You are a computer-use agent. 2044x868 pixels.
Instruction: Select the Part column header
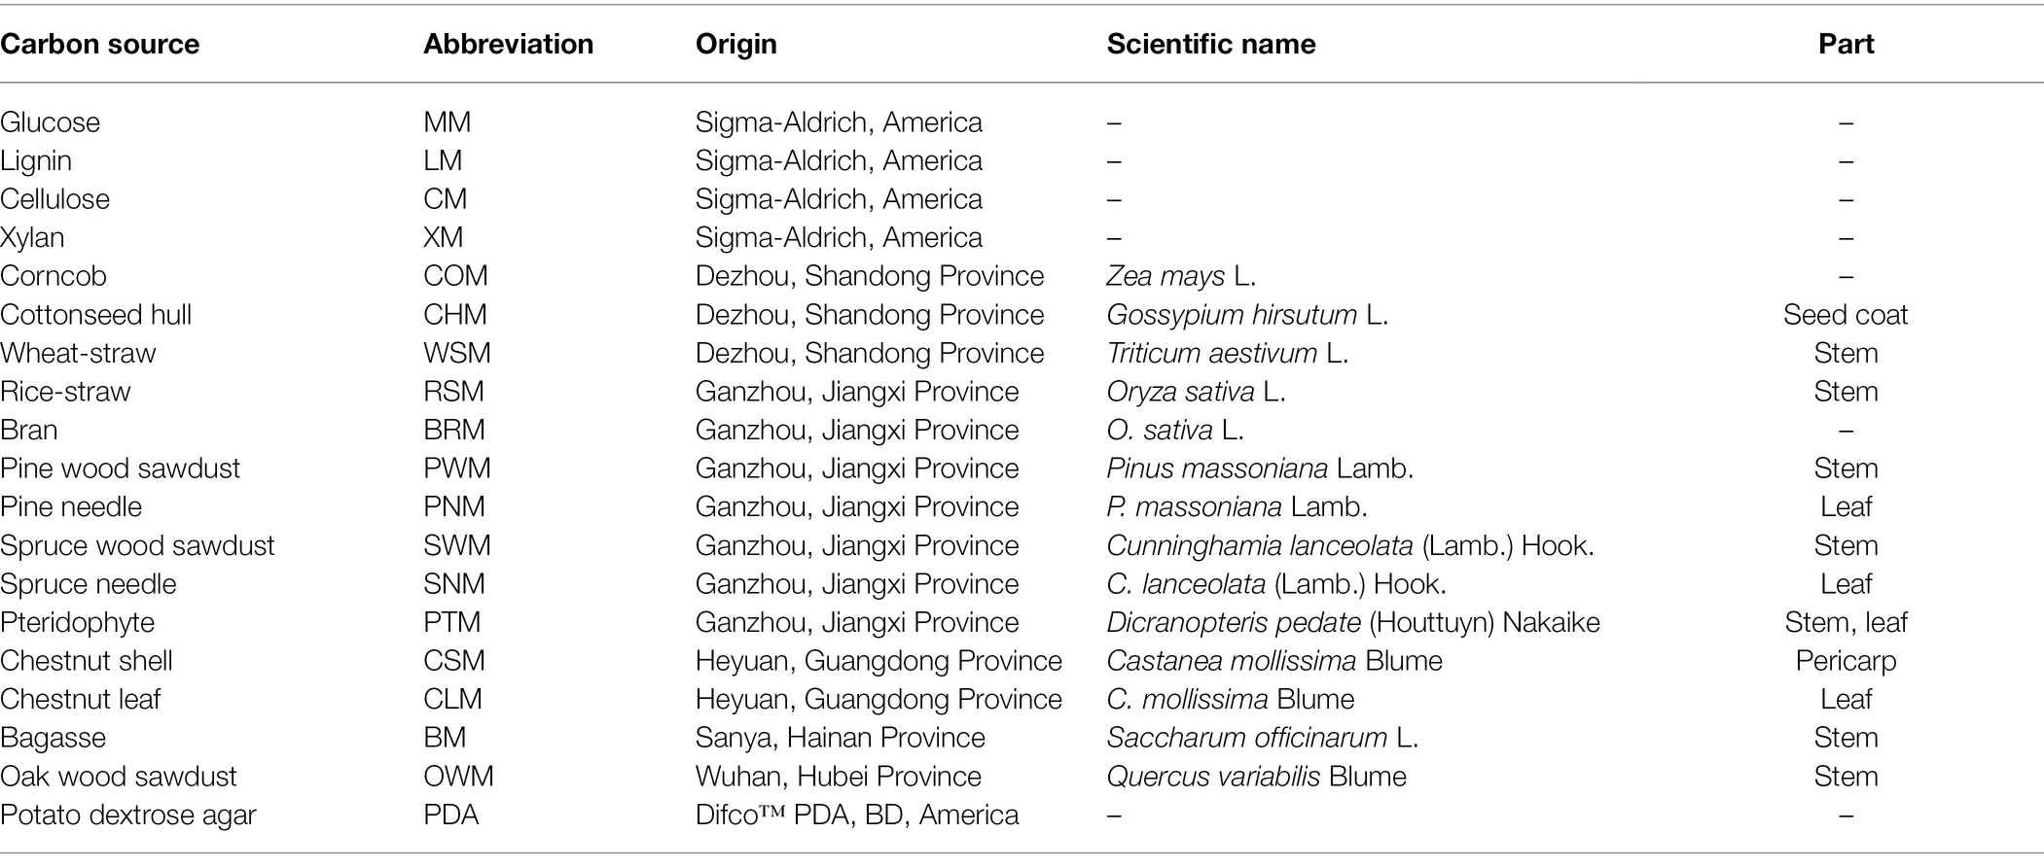click(x=1846, y=44)
